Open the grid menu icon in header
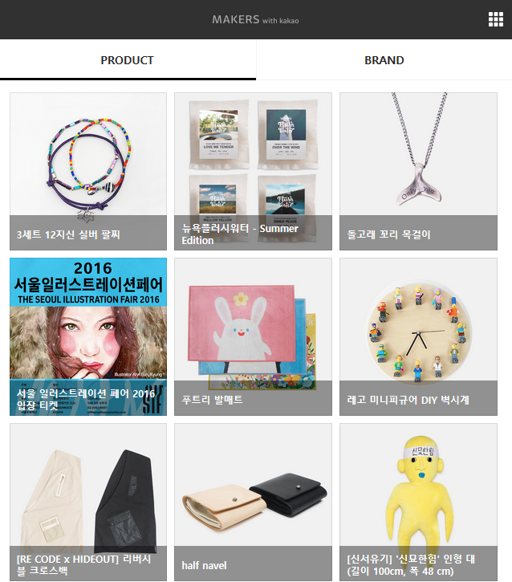Screen dimensions: 512x582 coord(496,19)
